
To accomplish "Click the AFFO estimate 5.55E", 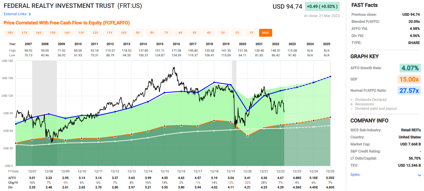I will tap(330, 178).
